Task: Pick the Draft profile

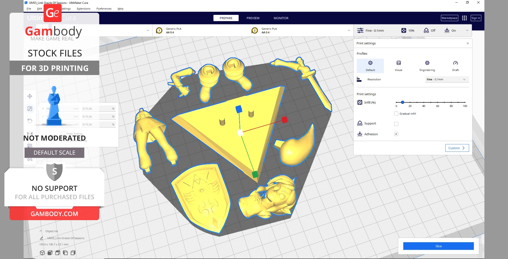Action: [455, 66]
